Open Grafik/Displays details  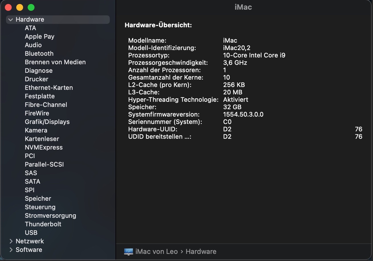coord(47,122)
